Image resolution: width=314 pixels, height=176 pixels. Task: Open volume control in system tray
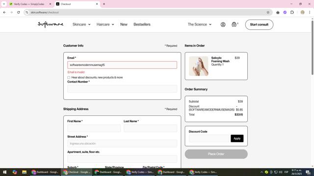(x=281, y=172)
